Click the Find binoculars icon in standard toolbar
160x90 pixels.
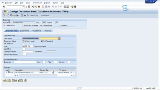(x=46, y=7)
